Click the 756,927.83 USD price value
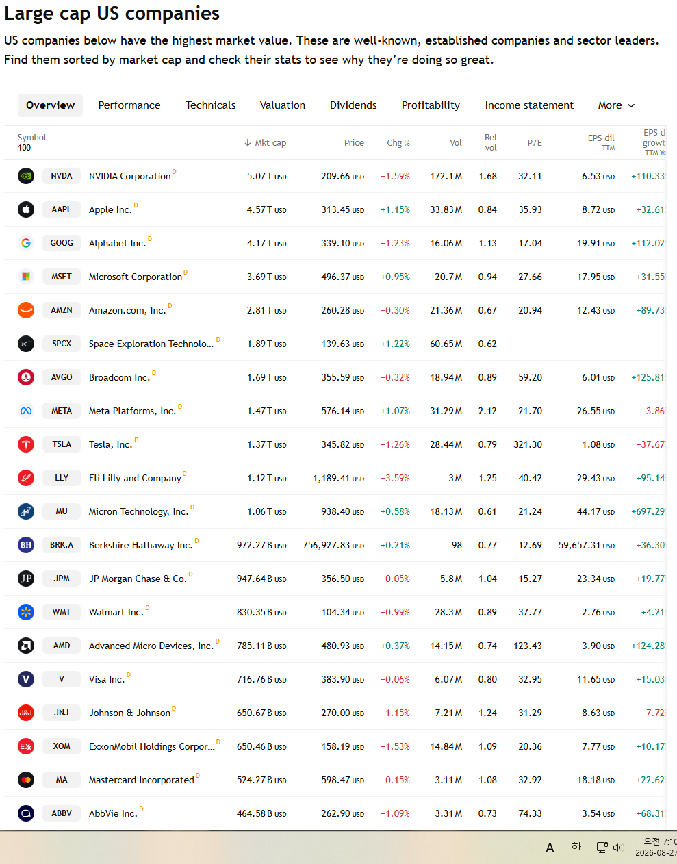Viewport: 677px width, 864px height. click(333, 546)
